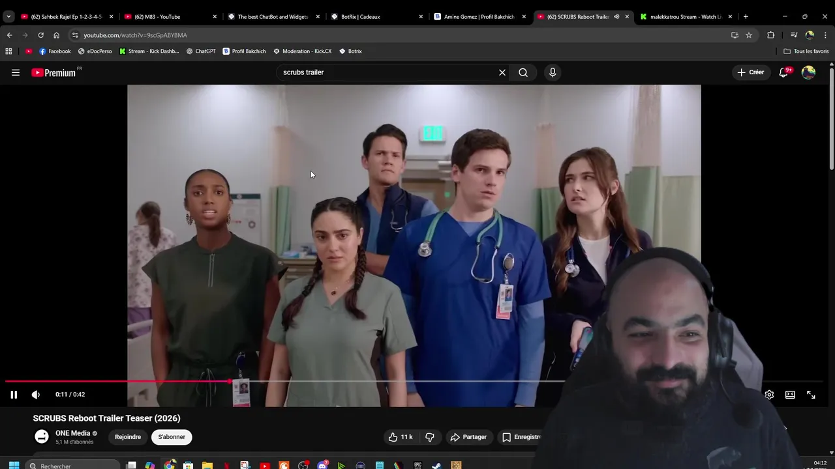Screen dimensions: 835x469
Task: Open Facebook bookmark
Action: pyautogui.click(x=55, y=51)
